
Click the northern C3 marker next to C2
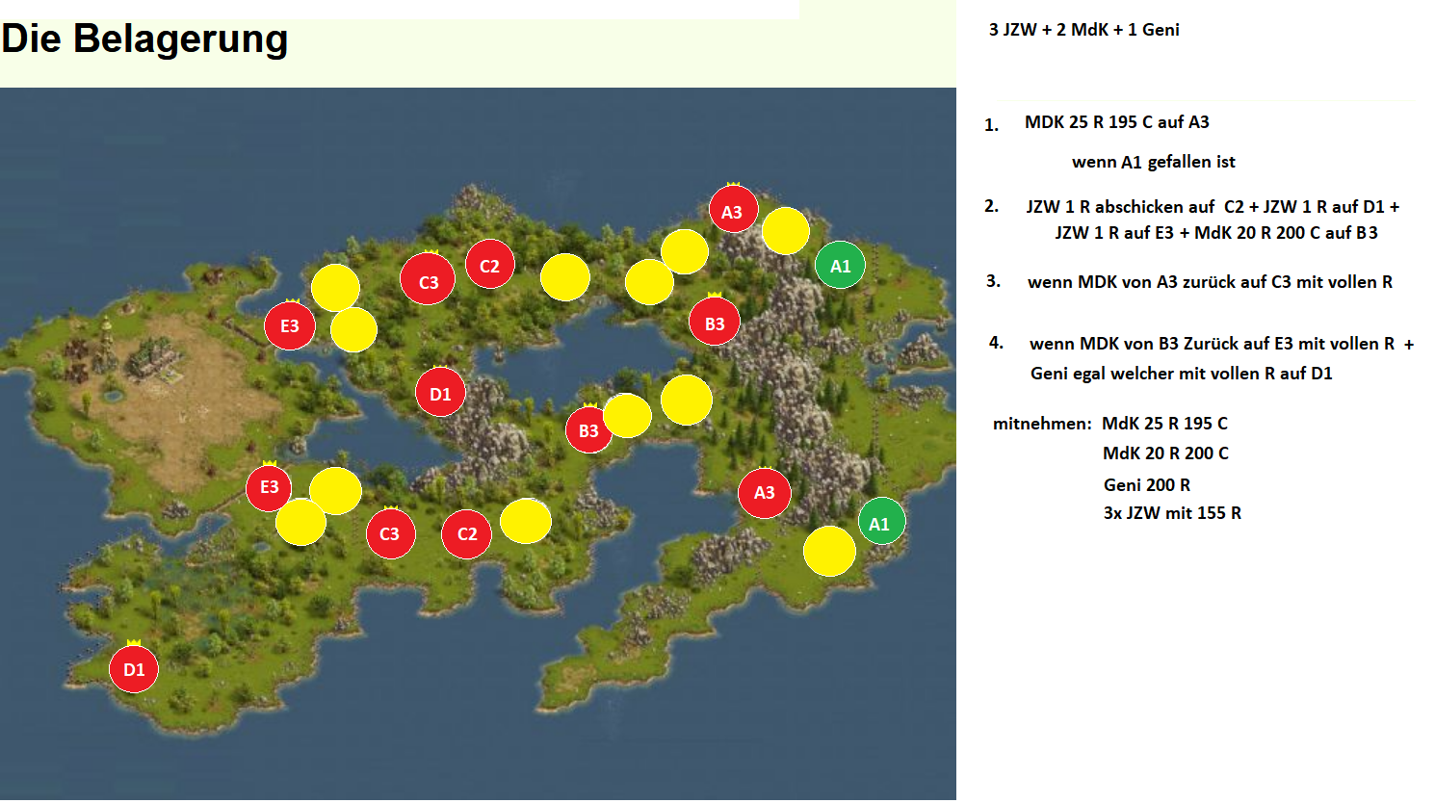[x=428, y=280]
